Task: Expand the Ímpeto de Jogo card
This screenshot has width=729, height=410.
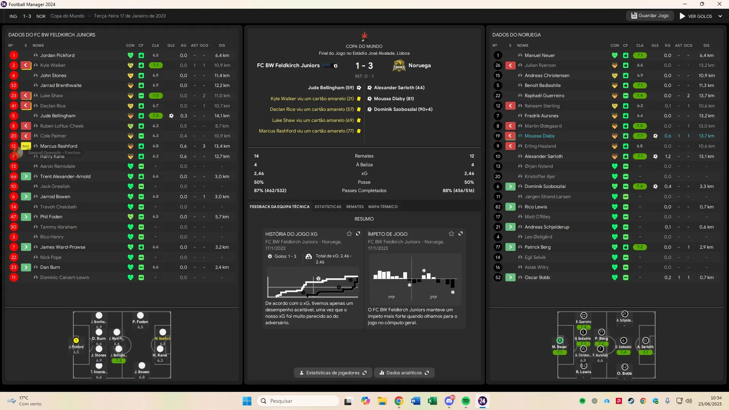Action: pos(461,234)
